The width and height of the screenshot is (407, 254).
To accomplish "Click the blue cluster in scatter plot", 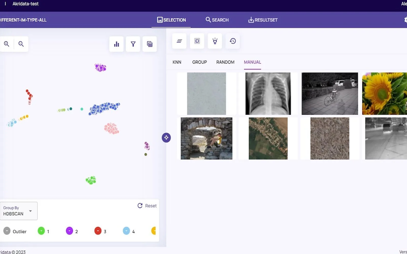I will pos(104,108).
